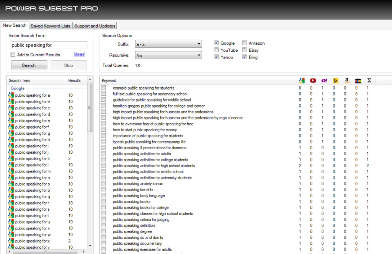The height and width of the screenshot is (254, 392).
Task: Click Google icon beside 'public speaking for d'
Action: tap(11, 114)
